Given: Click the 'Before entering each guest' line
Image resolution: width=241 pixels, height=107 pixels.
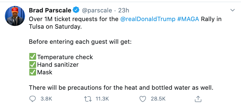Looking at the screenshot, I should coord(80,42).
